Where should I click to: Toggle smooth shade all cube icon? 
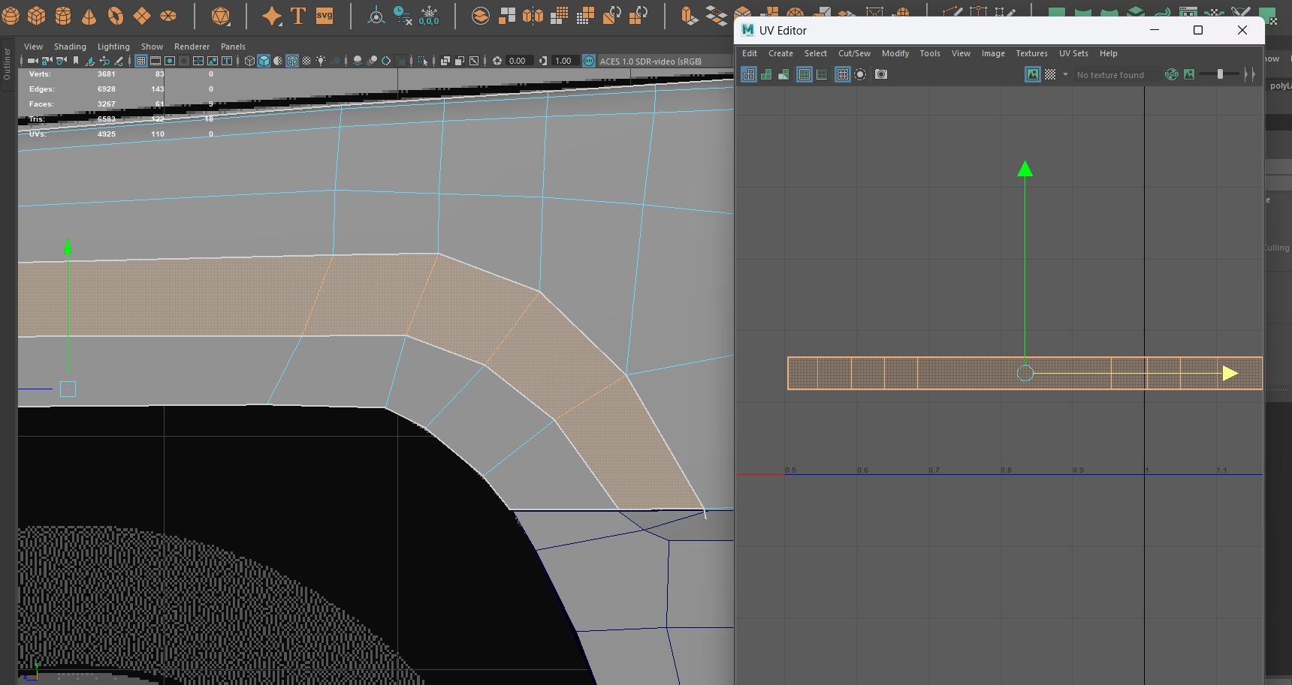264,61
